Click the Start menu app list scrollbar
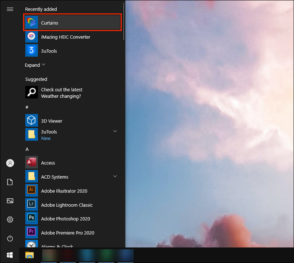Screen dimensions: 294x263 tap(124, 21)
